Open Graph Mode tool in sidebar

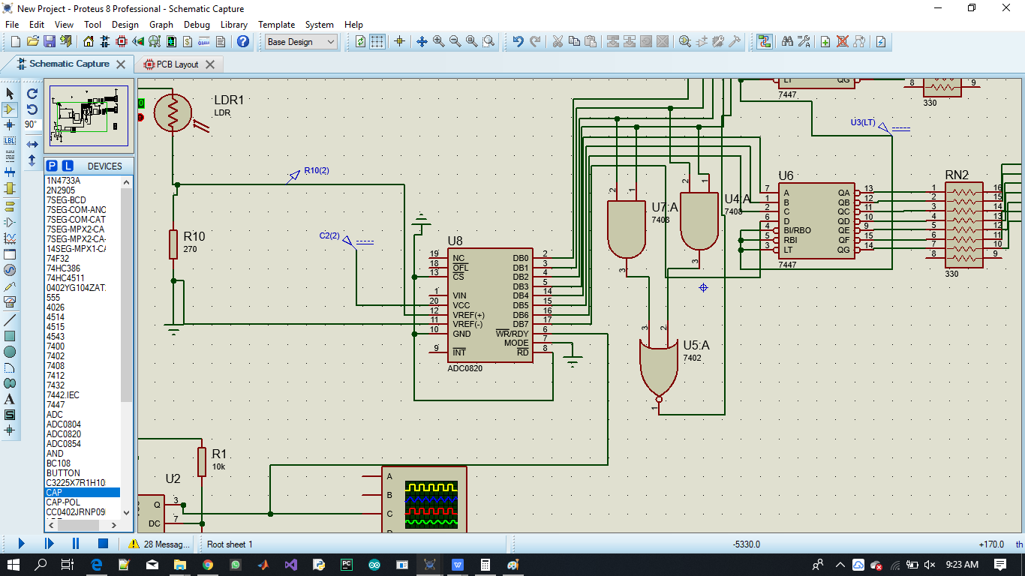(x=10, y=238)
